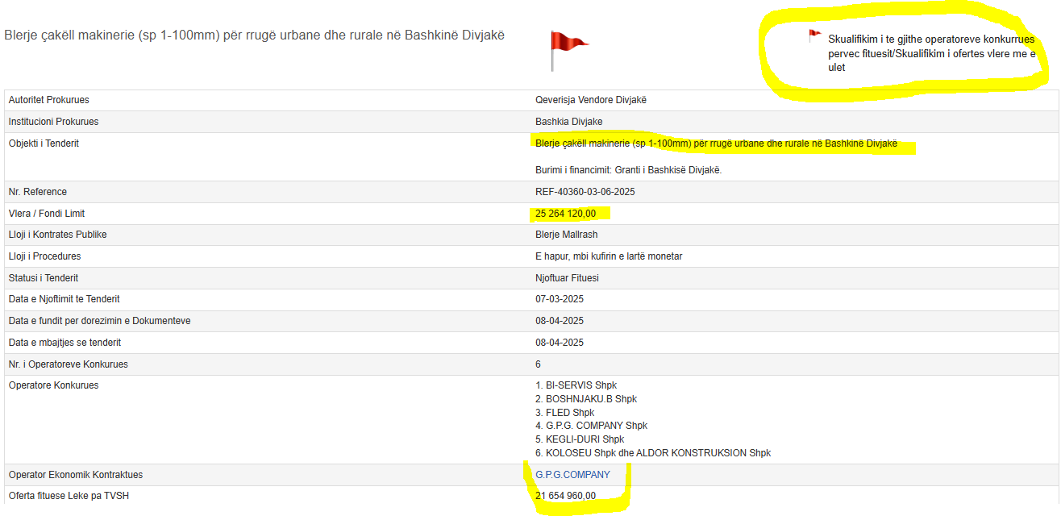Screen dimensions: 1061x516
Task: Click the Bashkia Divjake institution value
Action: click(x=568, y=122)
